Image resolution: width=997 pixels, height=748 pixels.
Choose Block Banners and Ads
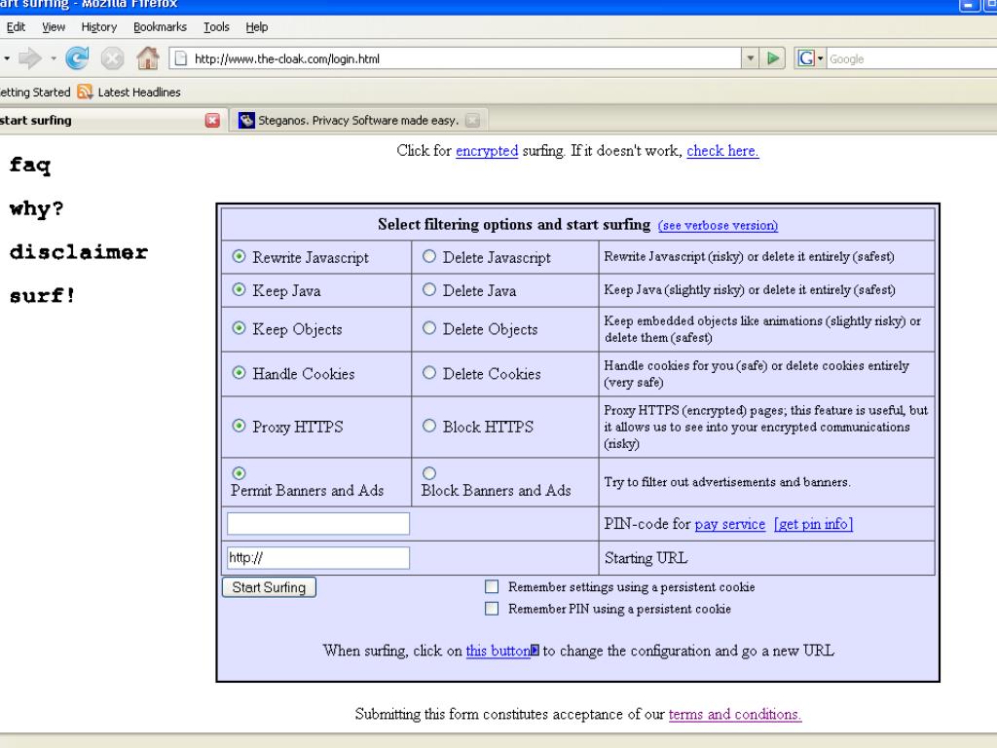[429, 473]
